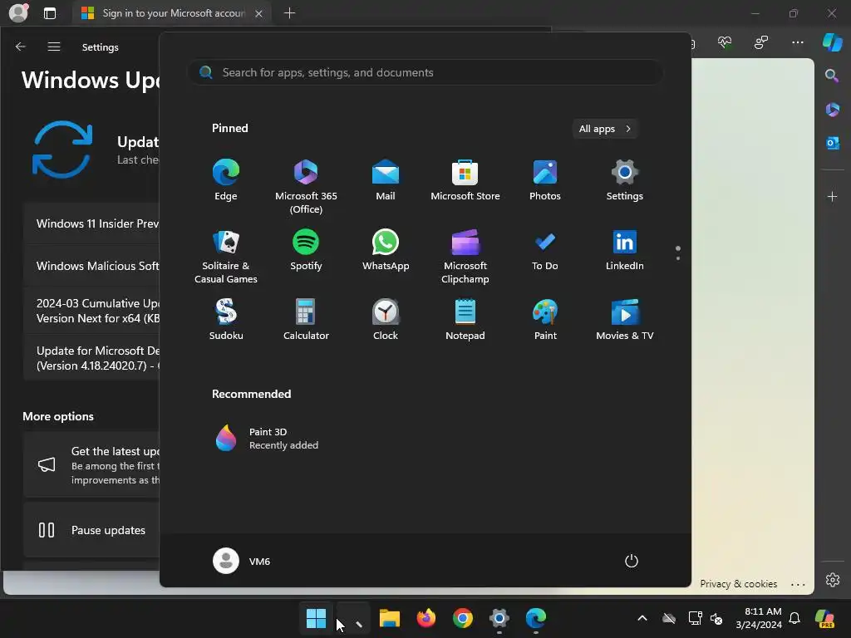Launch Movies & TV

coord(625,320)
